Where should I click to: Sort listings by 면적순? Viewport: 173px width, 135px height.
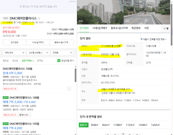[40, 61]
